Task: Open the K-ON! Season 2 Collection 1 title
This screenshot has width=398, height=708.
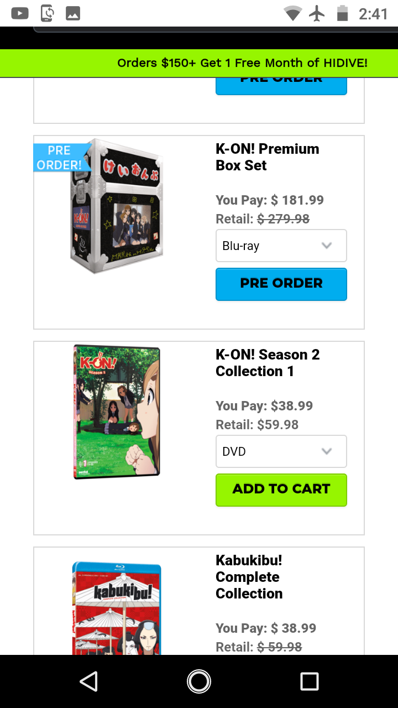Action: (x=268, y=363)
